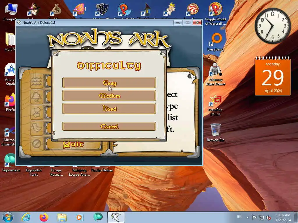Choose the Easy difficulty
Screen dimensions: 298x223
(x=109, y=83)
